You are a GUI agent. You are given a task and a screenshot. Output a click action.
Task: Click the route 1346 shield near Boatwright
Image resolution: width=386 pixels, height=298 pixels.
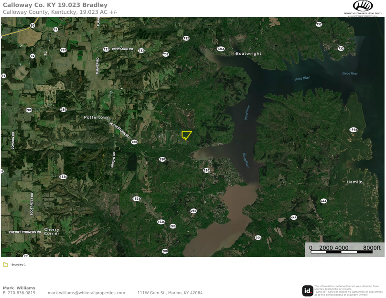coord(221,49)
